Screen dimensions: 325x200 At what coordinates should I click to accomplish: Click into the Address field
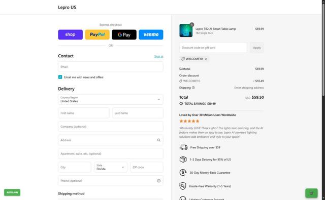(x=111, y=140)
